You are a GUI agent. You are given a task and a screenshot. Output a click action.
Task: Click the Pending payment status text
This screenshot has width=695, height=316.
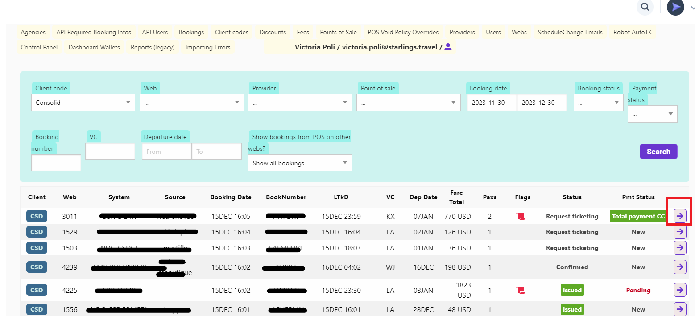(638, 290)
